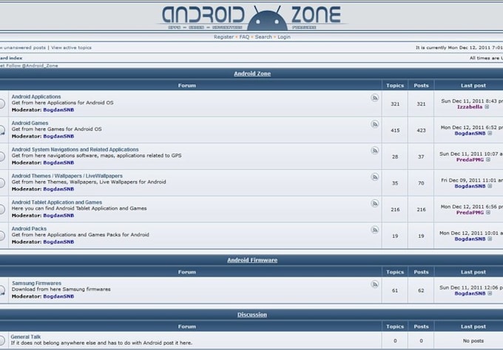The height and width of the screenshot is (350, 503).
Task: View latest post icon in Android Games row
Action: click(x=490, y=133)
